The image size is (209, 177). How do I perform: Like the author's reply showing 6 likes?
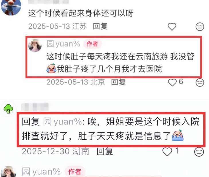[x=172, y=82]
